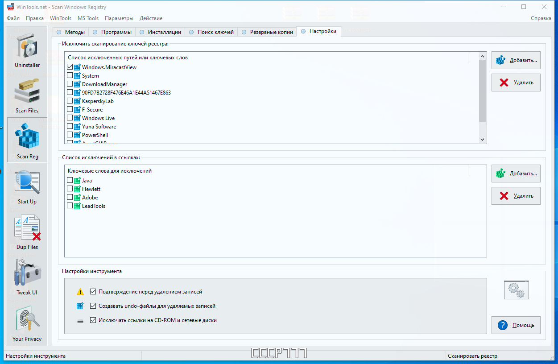Click registry icon beside Windows.MiracastView
Image resolution: width=558 pixels, height=364 pixels.
(77, 67)
